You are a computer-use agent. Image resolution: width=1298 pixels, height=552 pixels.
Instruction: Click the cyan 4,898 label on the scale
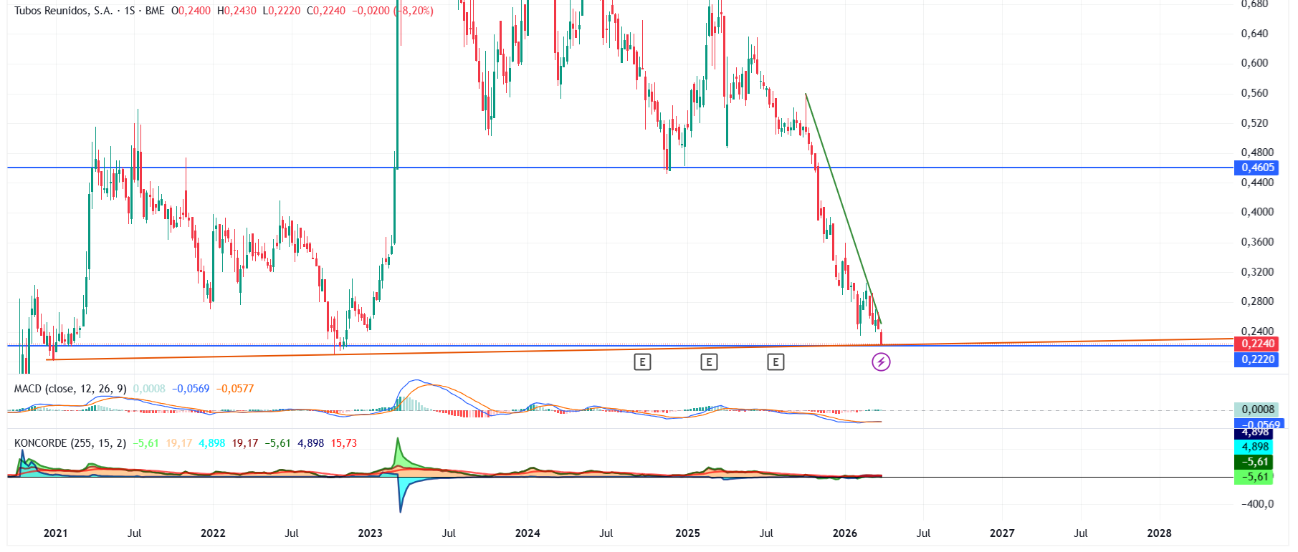coord(1254,447)
